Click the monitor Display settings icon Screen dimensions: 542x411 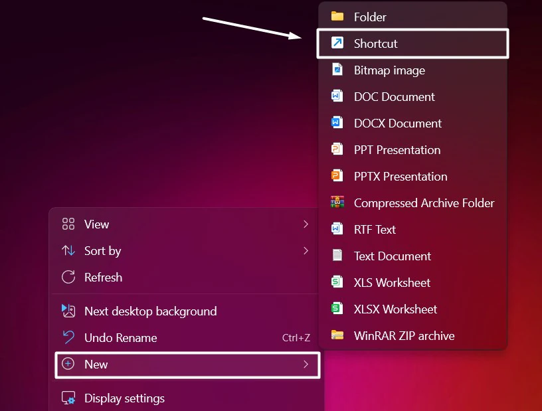pyautogui.click(x=68, y=398)
